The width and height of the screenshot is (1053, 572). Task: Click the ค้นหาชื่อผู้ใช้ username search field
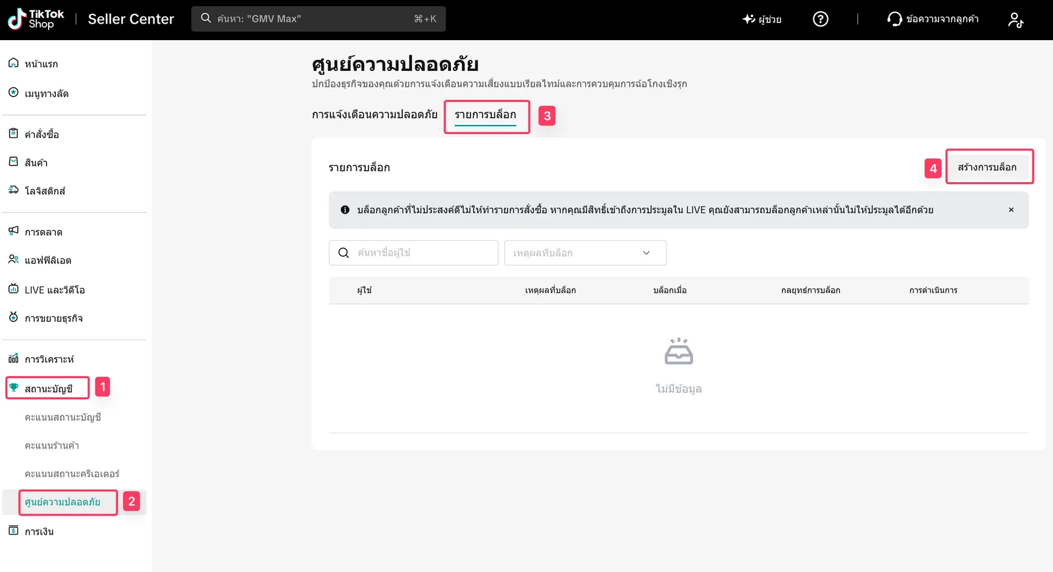coord(413,252)
